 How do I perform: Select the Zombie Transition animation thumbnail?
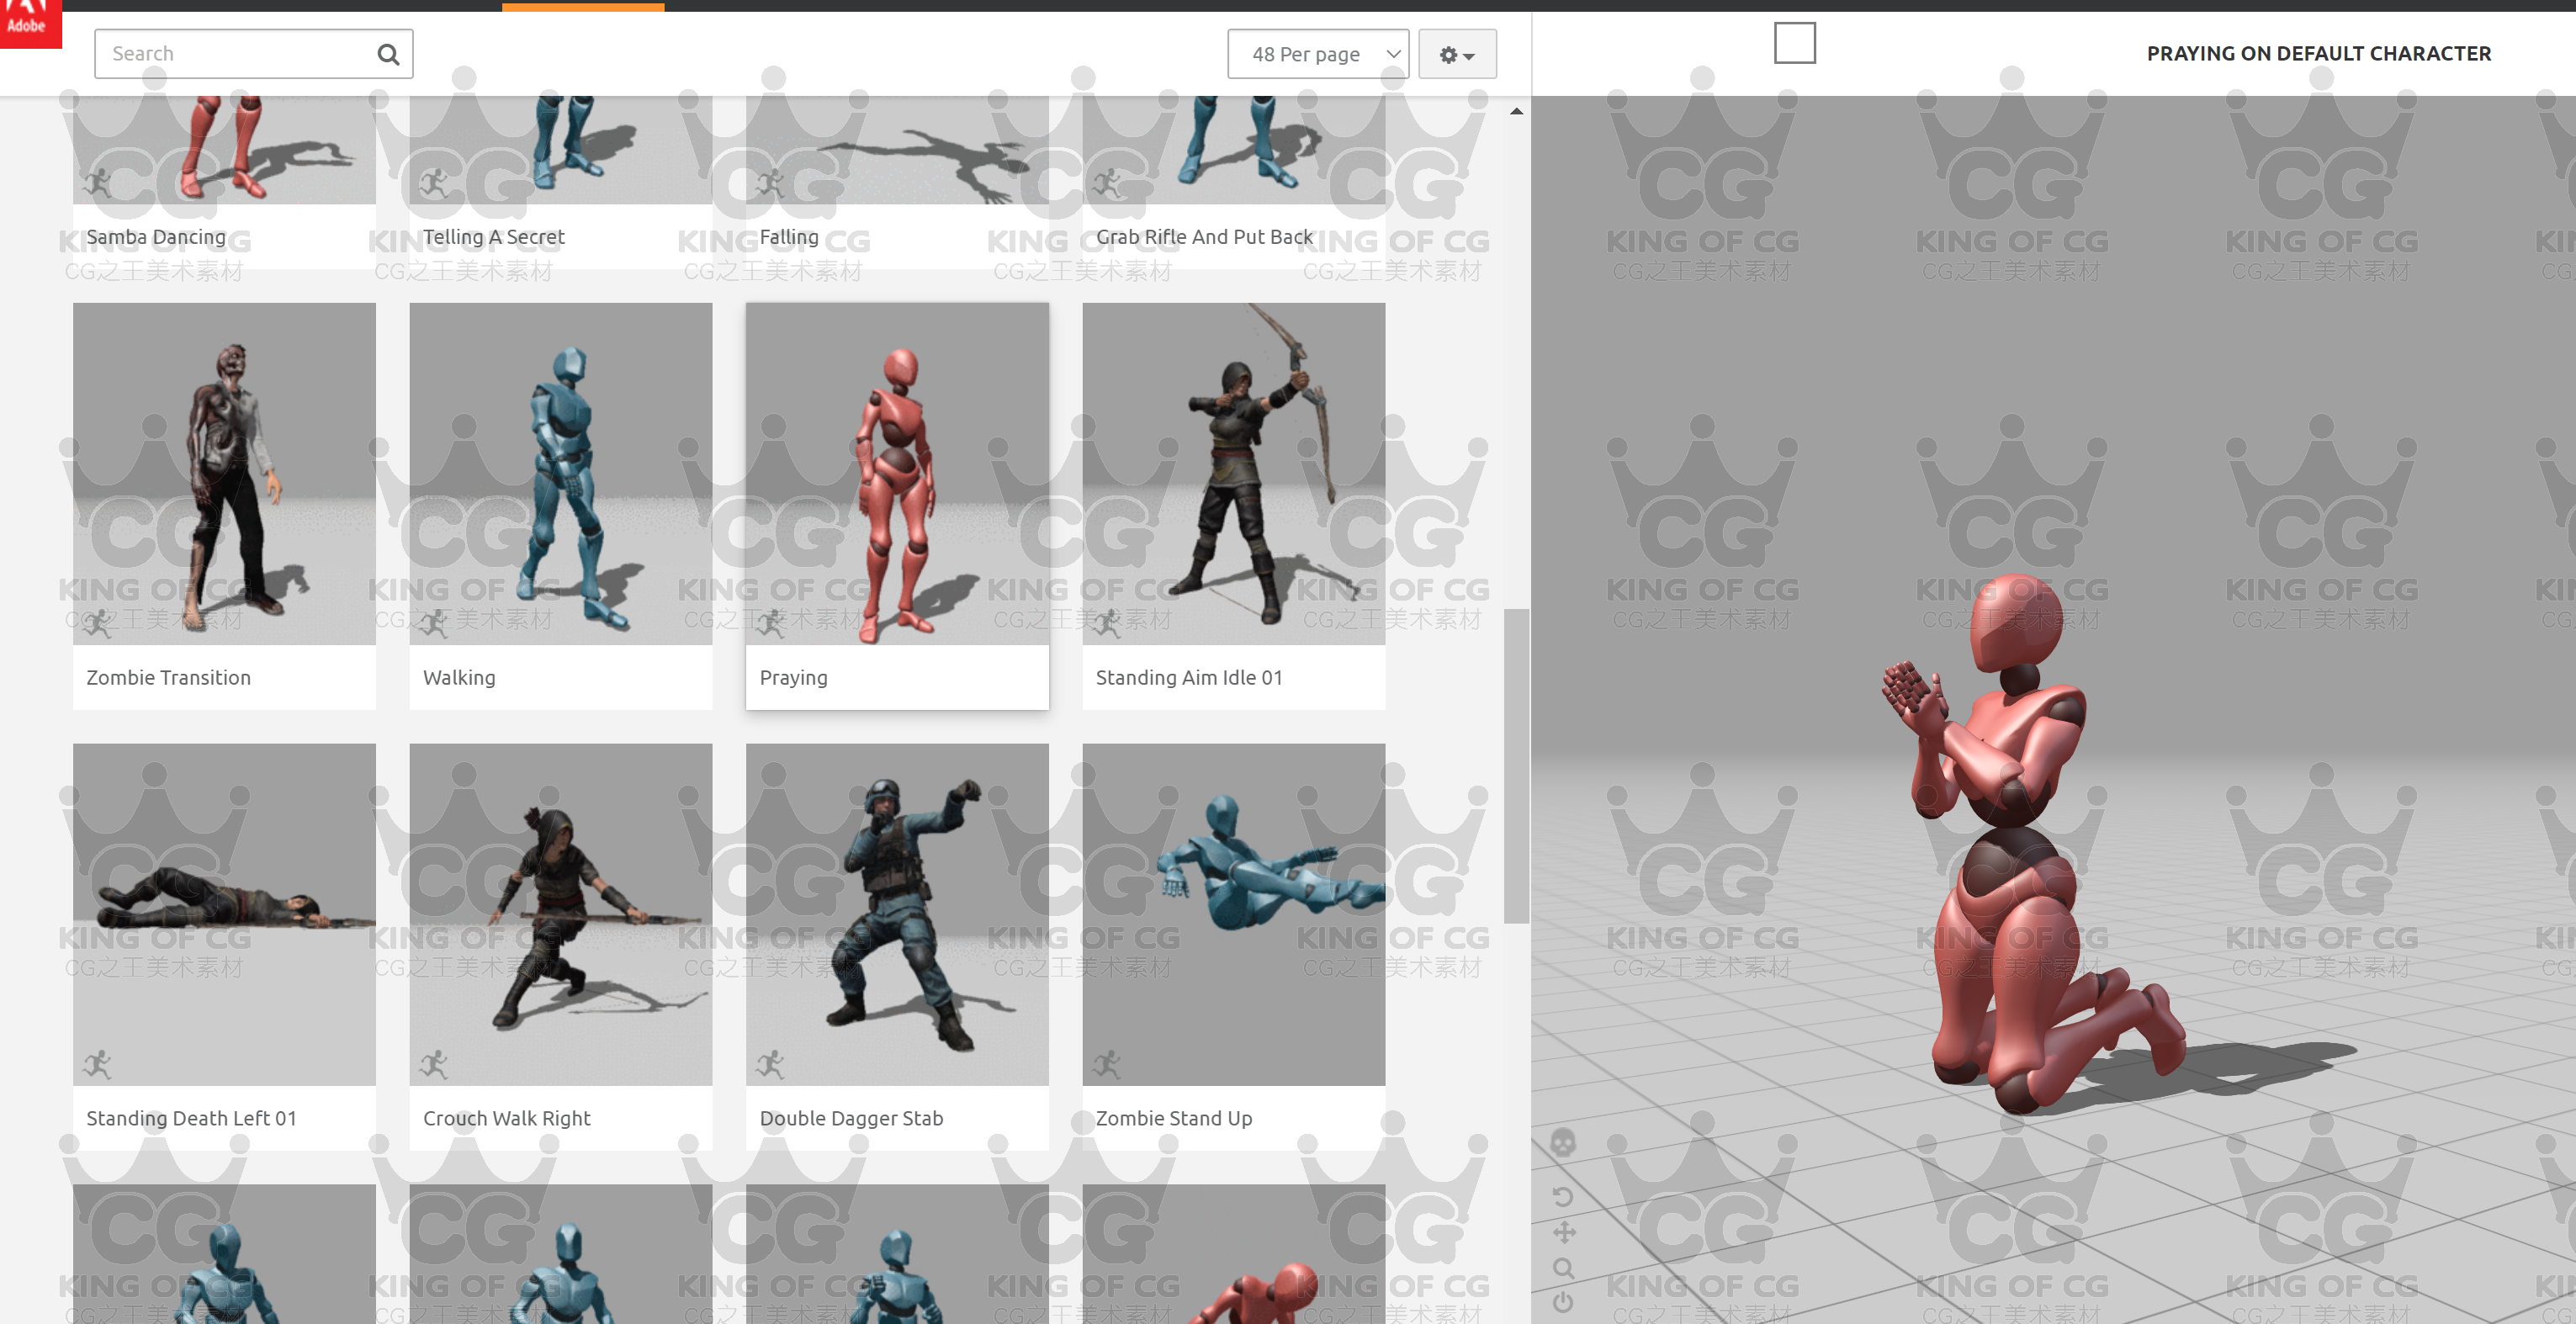click(x=224, y=474)
